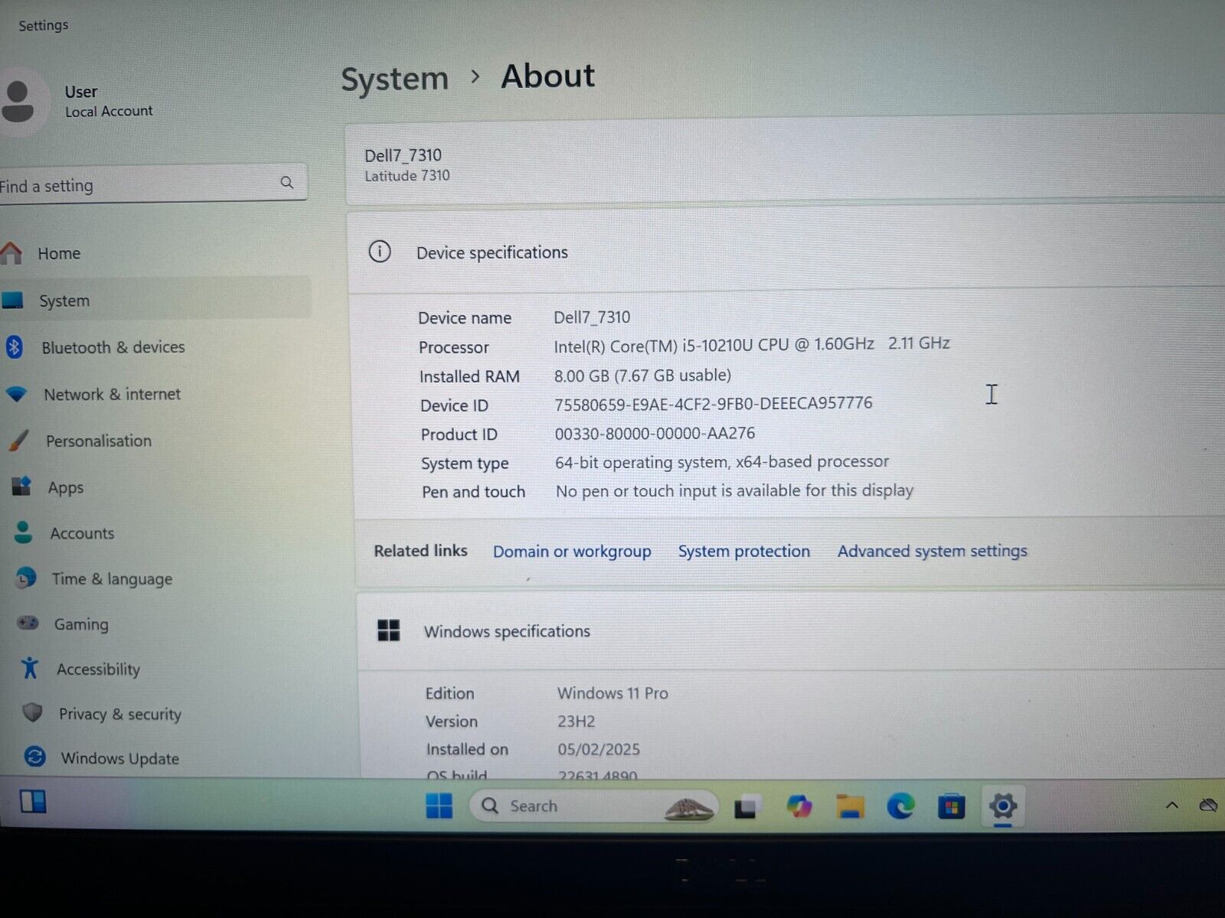
Task: Click the Network wifi icon in the sidebar
Action: pos(16,394)
